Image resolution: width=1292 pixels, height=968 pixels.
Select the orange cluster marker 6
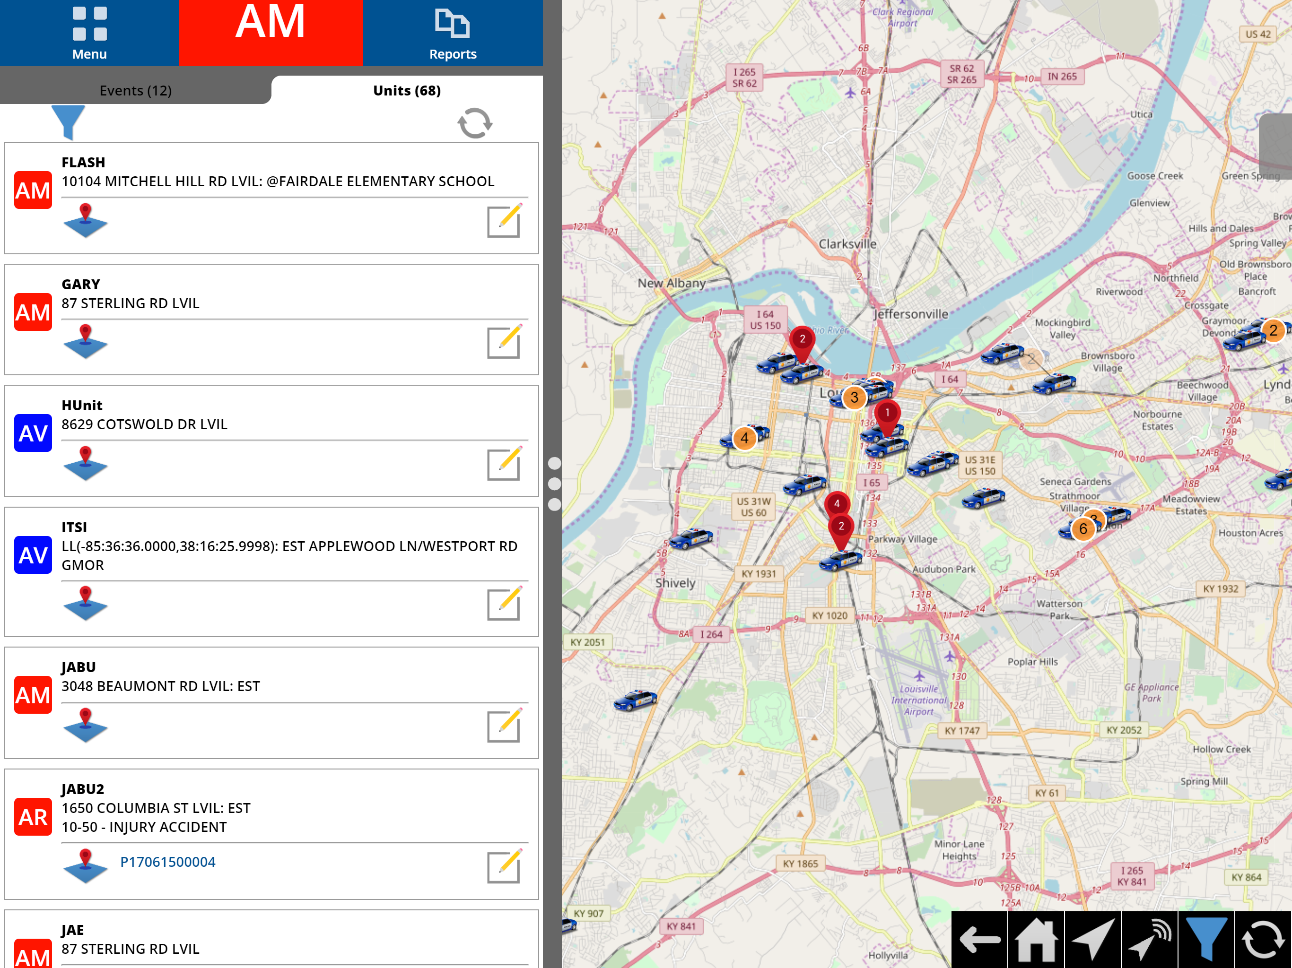click(1083, 529)
